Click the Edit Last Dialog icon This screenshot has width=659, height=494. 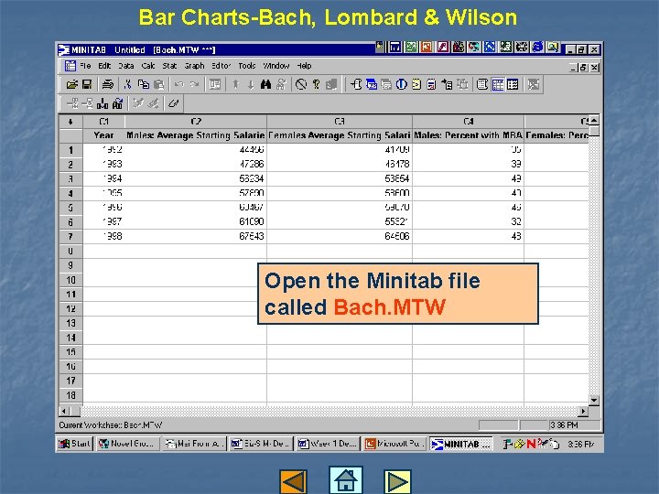pyautogui.click(x=215, y=84)
